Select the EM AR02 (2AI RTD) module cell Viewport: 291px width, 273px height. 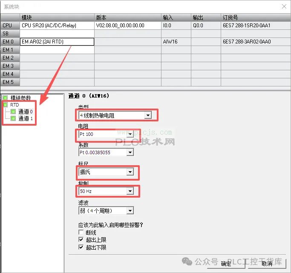pos(57,42)
